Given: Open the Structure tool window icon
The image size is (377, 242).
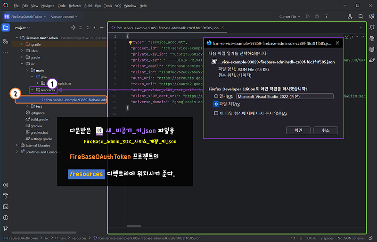Looking at the screenshot, I should click(6, 41).
